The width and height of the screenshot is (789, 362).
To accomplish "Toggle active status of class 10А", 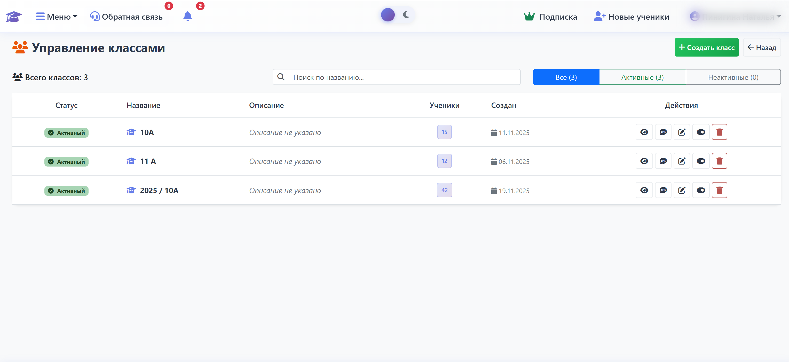I will click(x=701, y=132).
